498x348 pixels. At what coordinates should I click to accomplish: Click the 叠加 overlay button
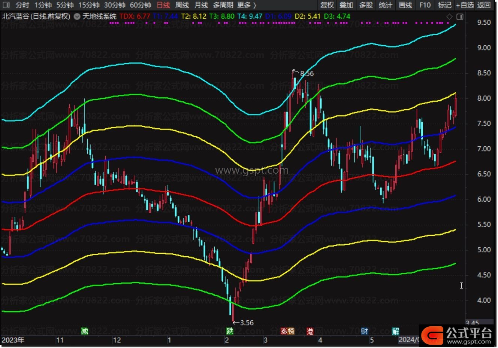pos(346,5)
